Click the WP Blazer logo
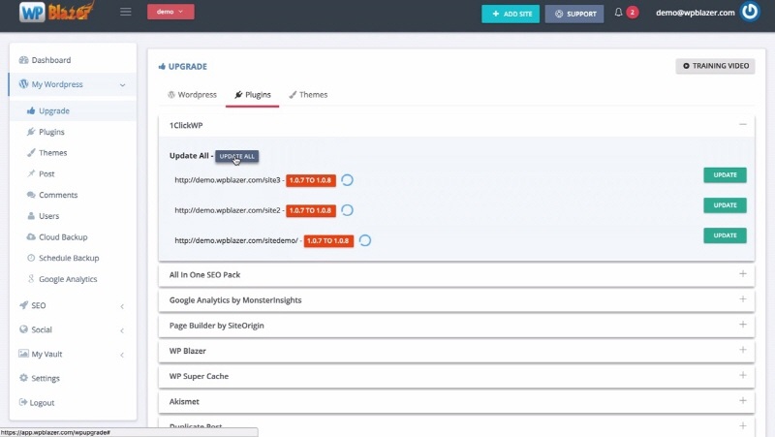 click(x=56, y=12)
